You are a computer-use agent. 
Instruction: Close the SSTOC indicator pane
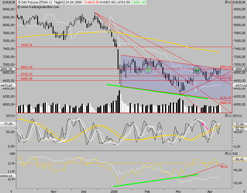pos(230,116)
